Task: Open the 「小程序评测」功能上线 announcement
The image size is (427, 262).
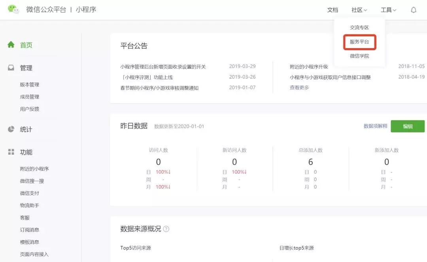Action: 147,77
